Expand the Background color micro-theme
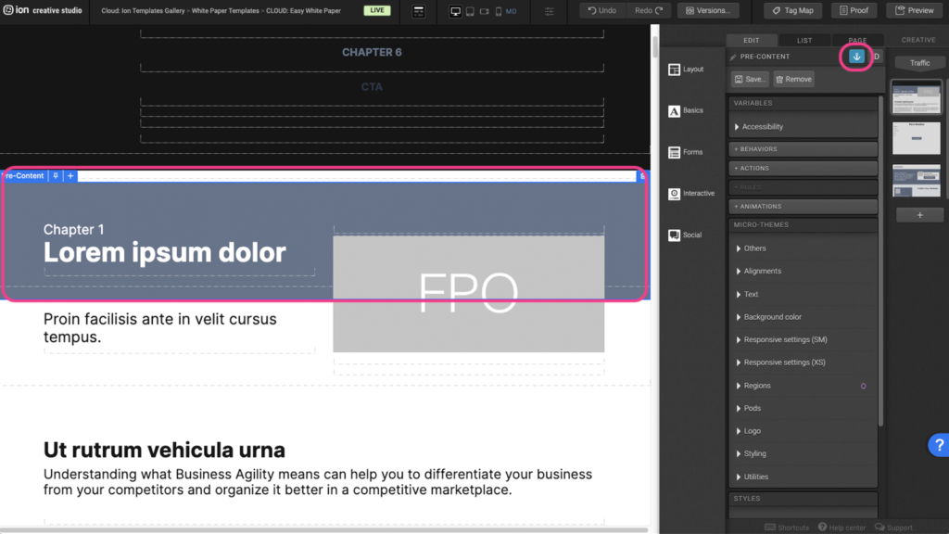The height and width of the screenshot is (534, 949). click(772, 317)
